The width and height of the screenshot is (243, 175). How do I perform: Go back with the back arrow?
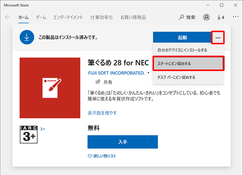click(8, 17)
